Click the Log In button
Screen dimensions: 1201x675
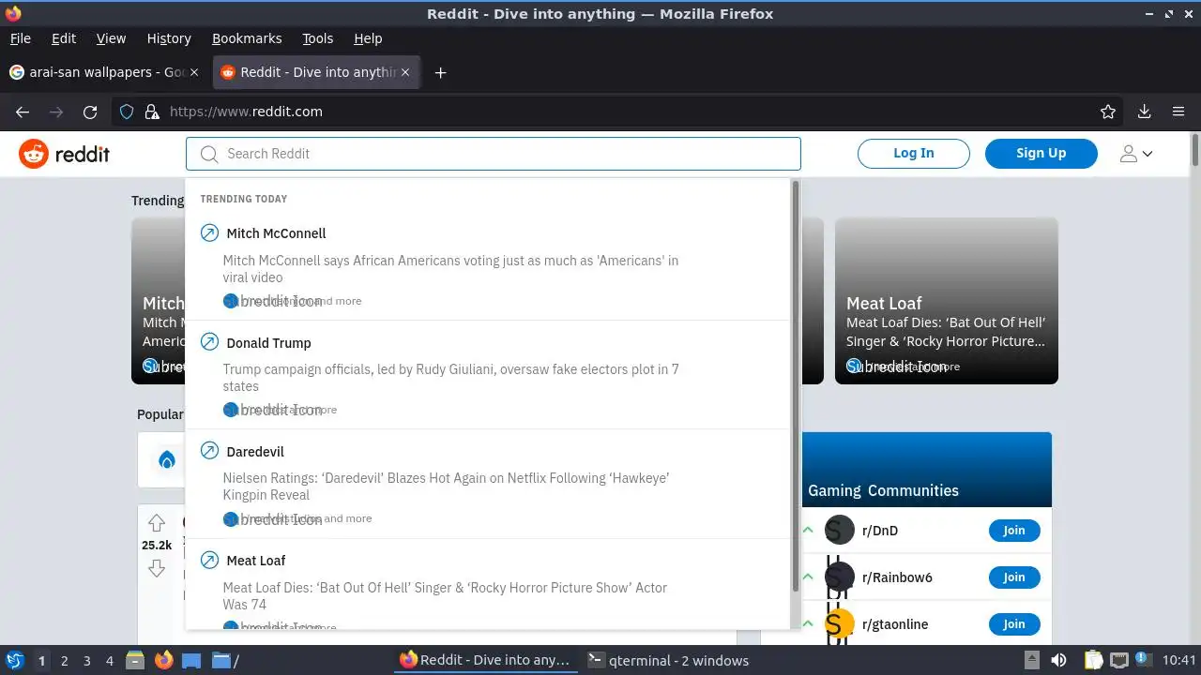pos(913,154)
